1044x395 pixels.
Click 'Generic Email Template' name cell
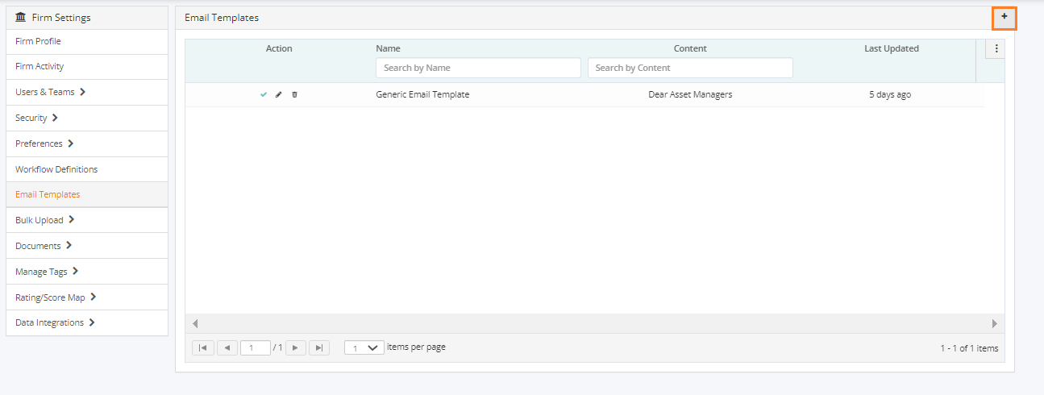point(422,94)
